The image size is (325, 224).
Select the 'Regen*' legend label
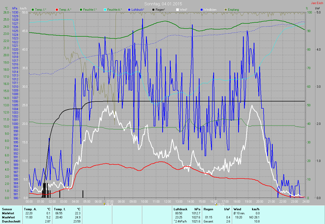point(160,10)
